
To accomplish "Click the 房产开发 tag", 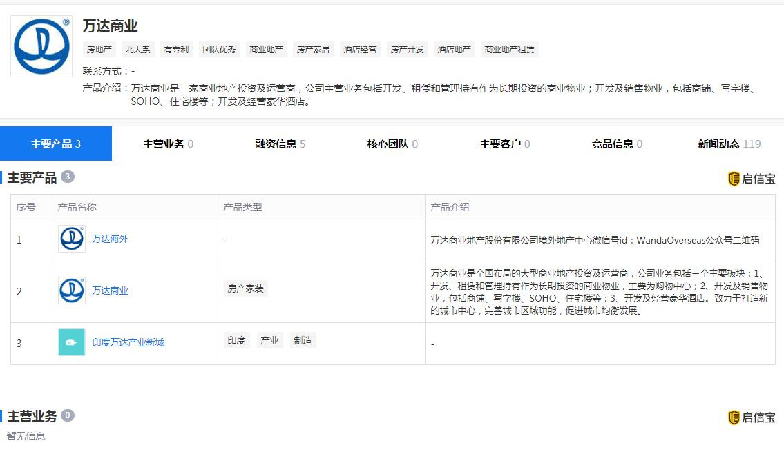I will coord(407,50).
